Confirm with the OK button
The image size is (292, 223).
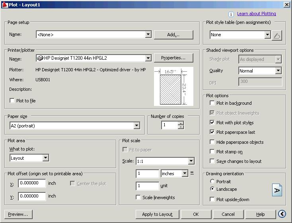click(196, 214)
